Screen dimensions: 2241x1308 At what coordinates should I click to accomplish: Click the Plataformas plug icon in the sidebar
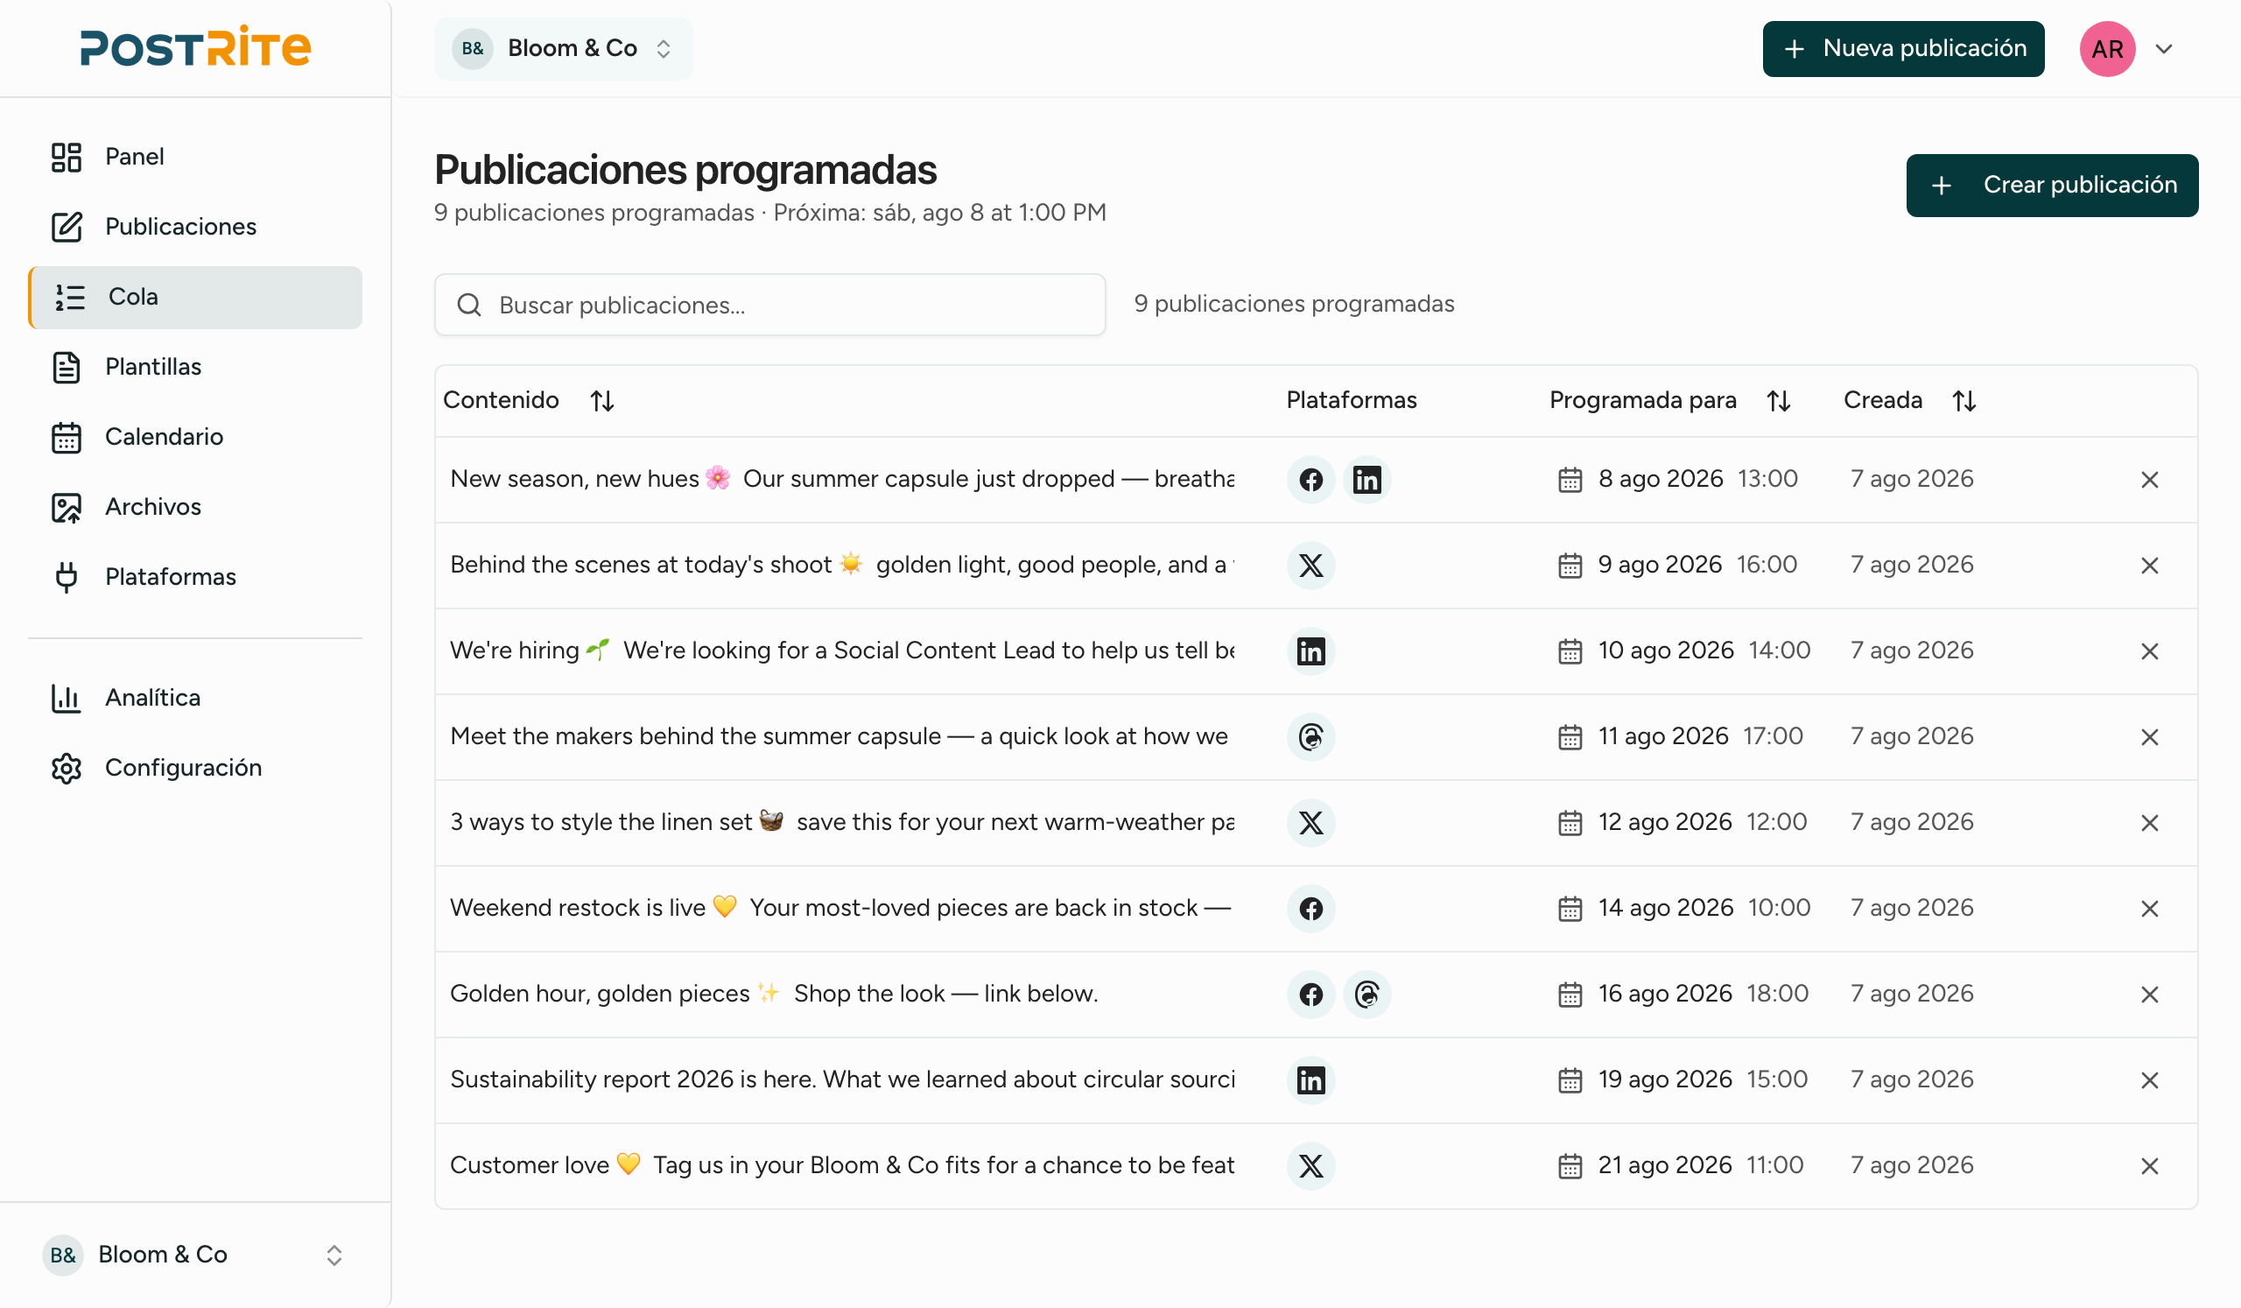[x=66, y=577]
